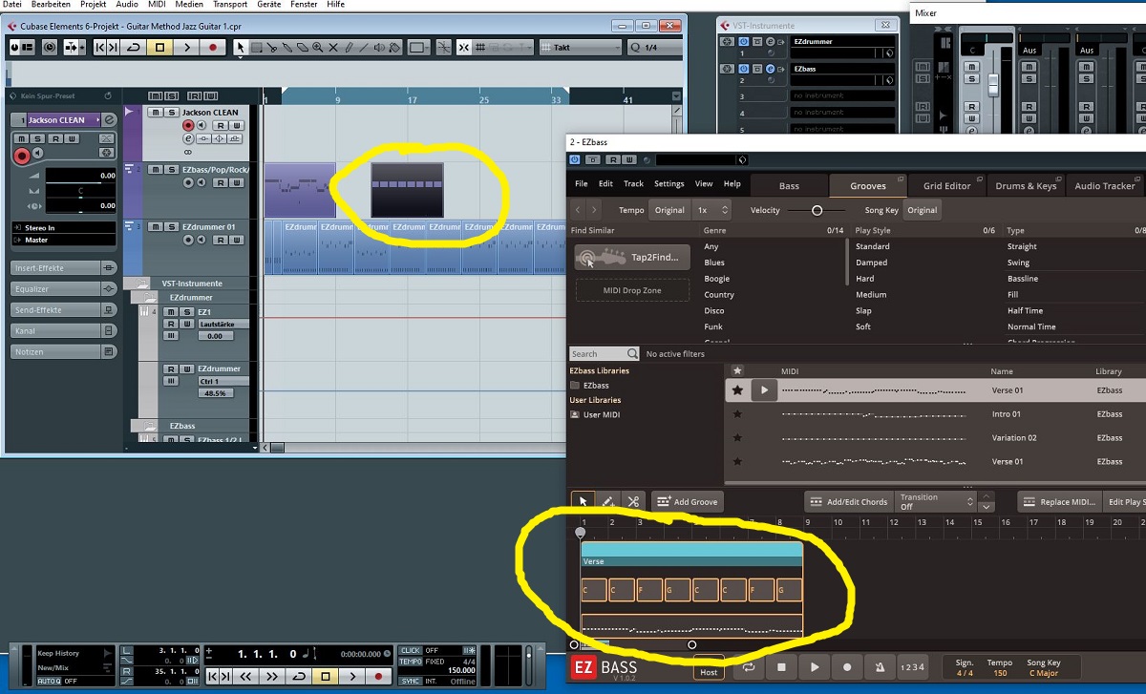The image size is (1146, 694).
Task: Select EZbass folder under EZbass Libraries
Action: (x=596, y=385)
